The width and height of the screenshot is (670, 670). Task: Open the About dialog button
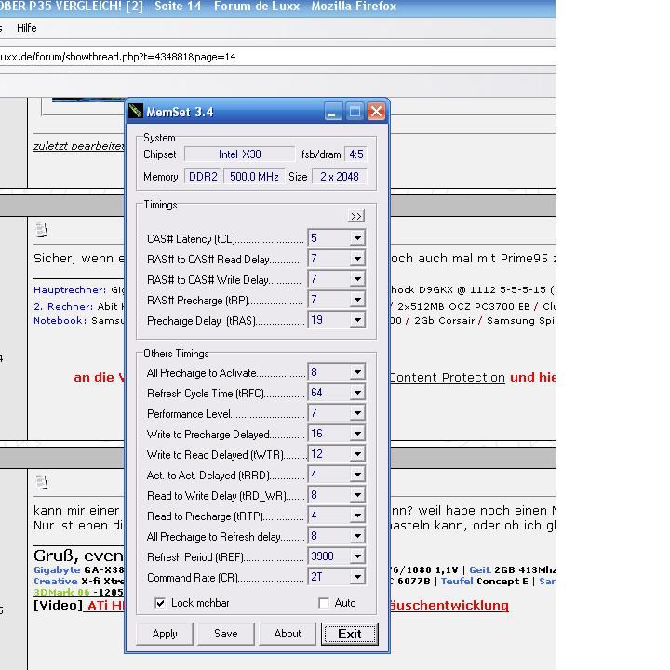[288, 634]
